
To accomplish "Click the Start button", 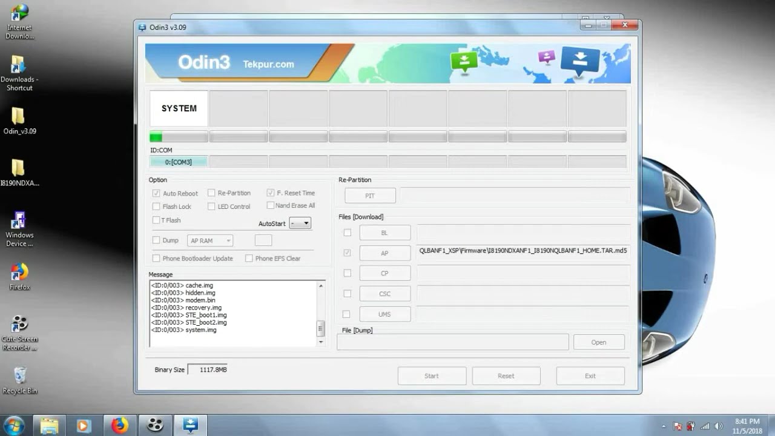I will [x=432, y=375].
